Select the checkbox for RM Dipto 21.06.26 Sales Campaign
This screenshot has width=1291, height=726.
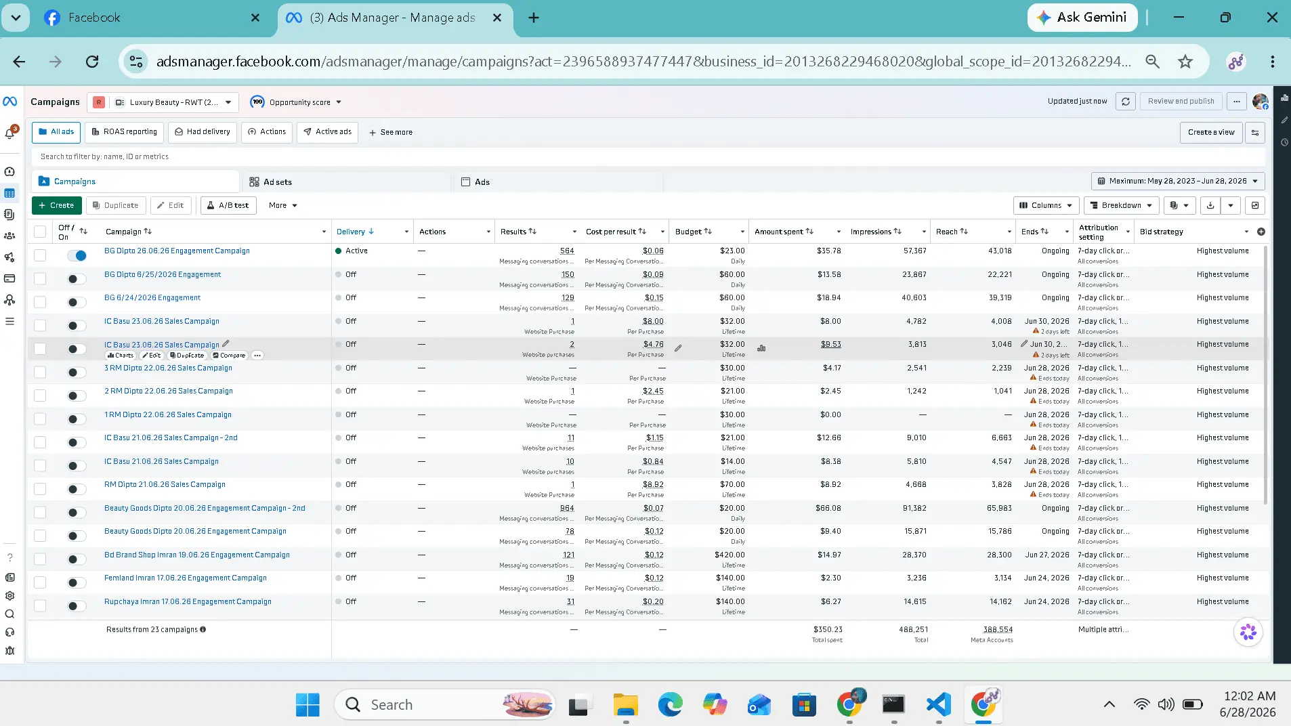pos(40,489)
